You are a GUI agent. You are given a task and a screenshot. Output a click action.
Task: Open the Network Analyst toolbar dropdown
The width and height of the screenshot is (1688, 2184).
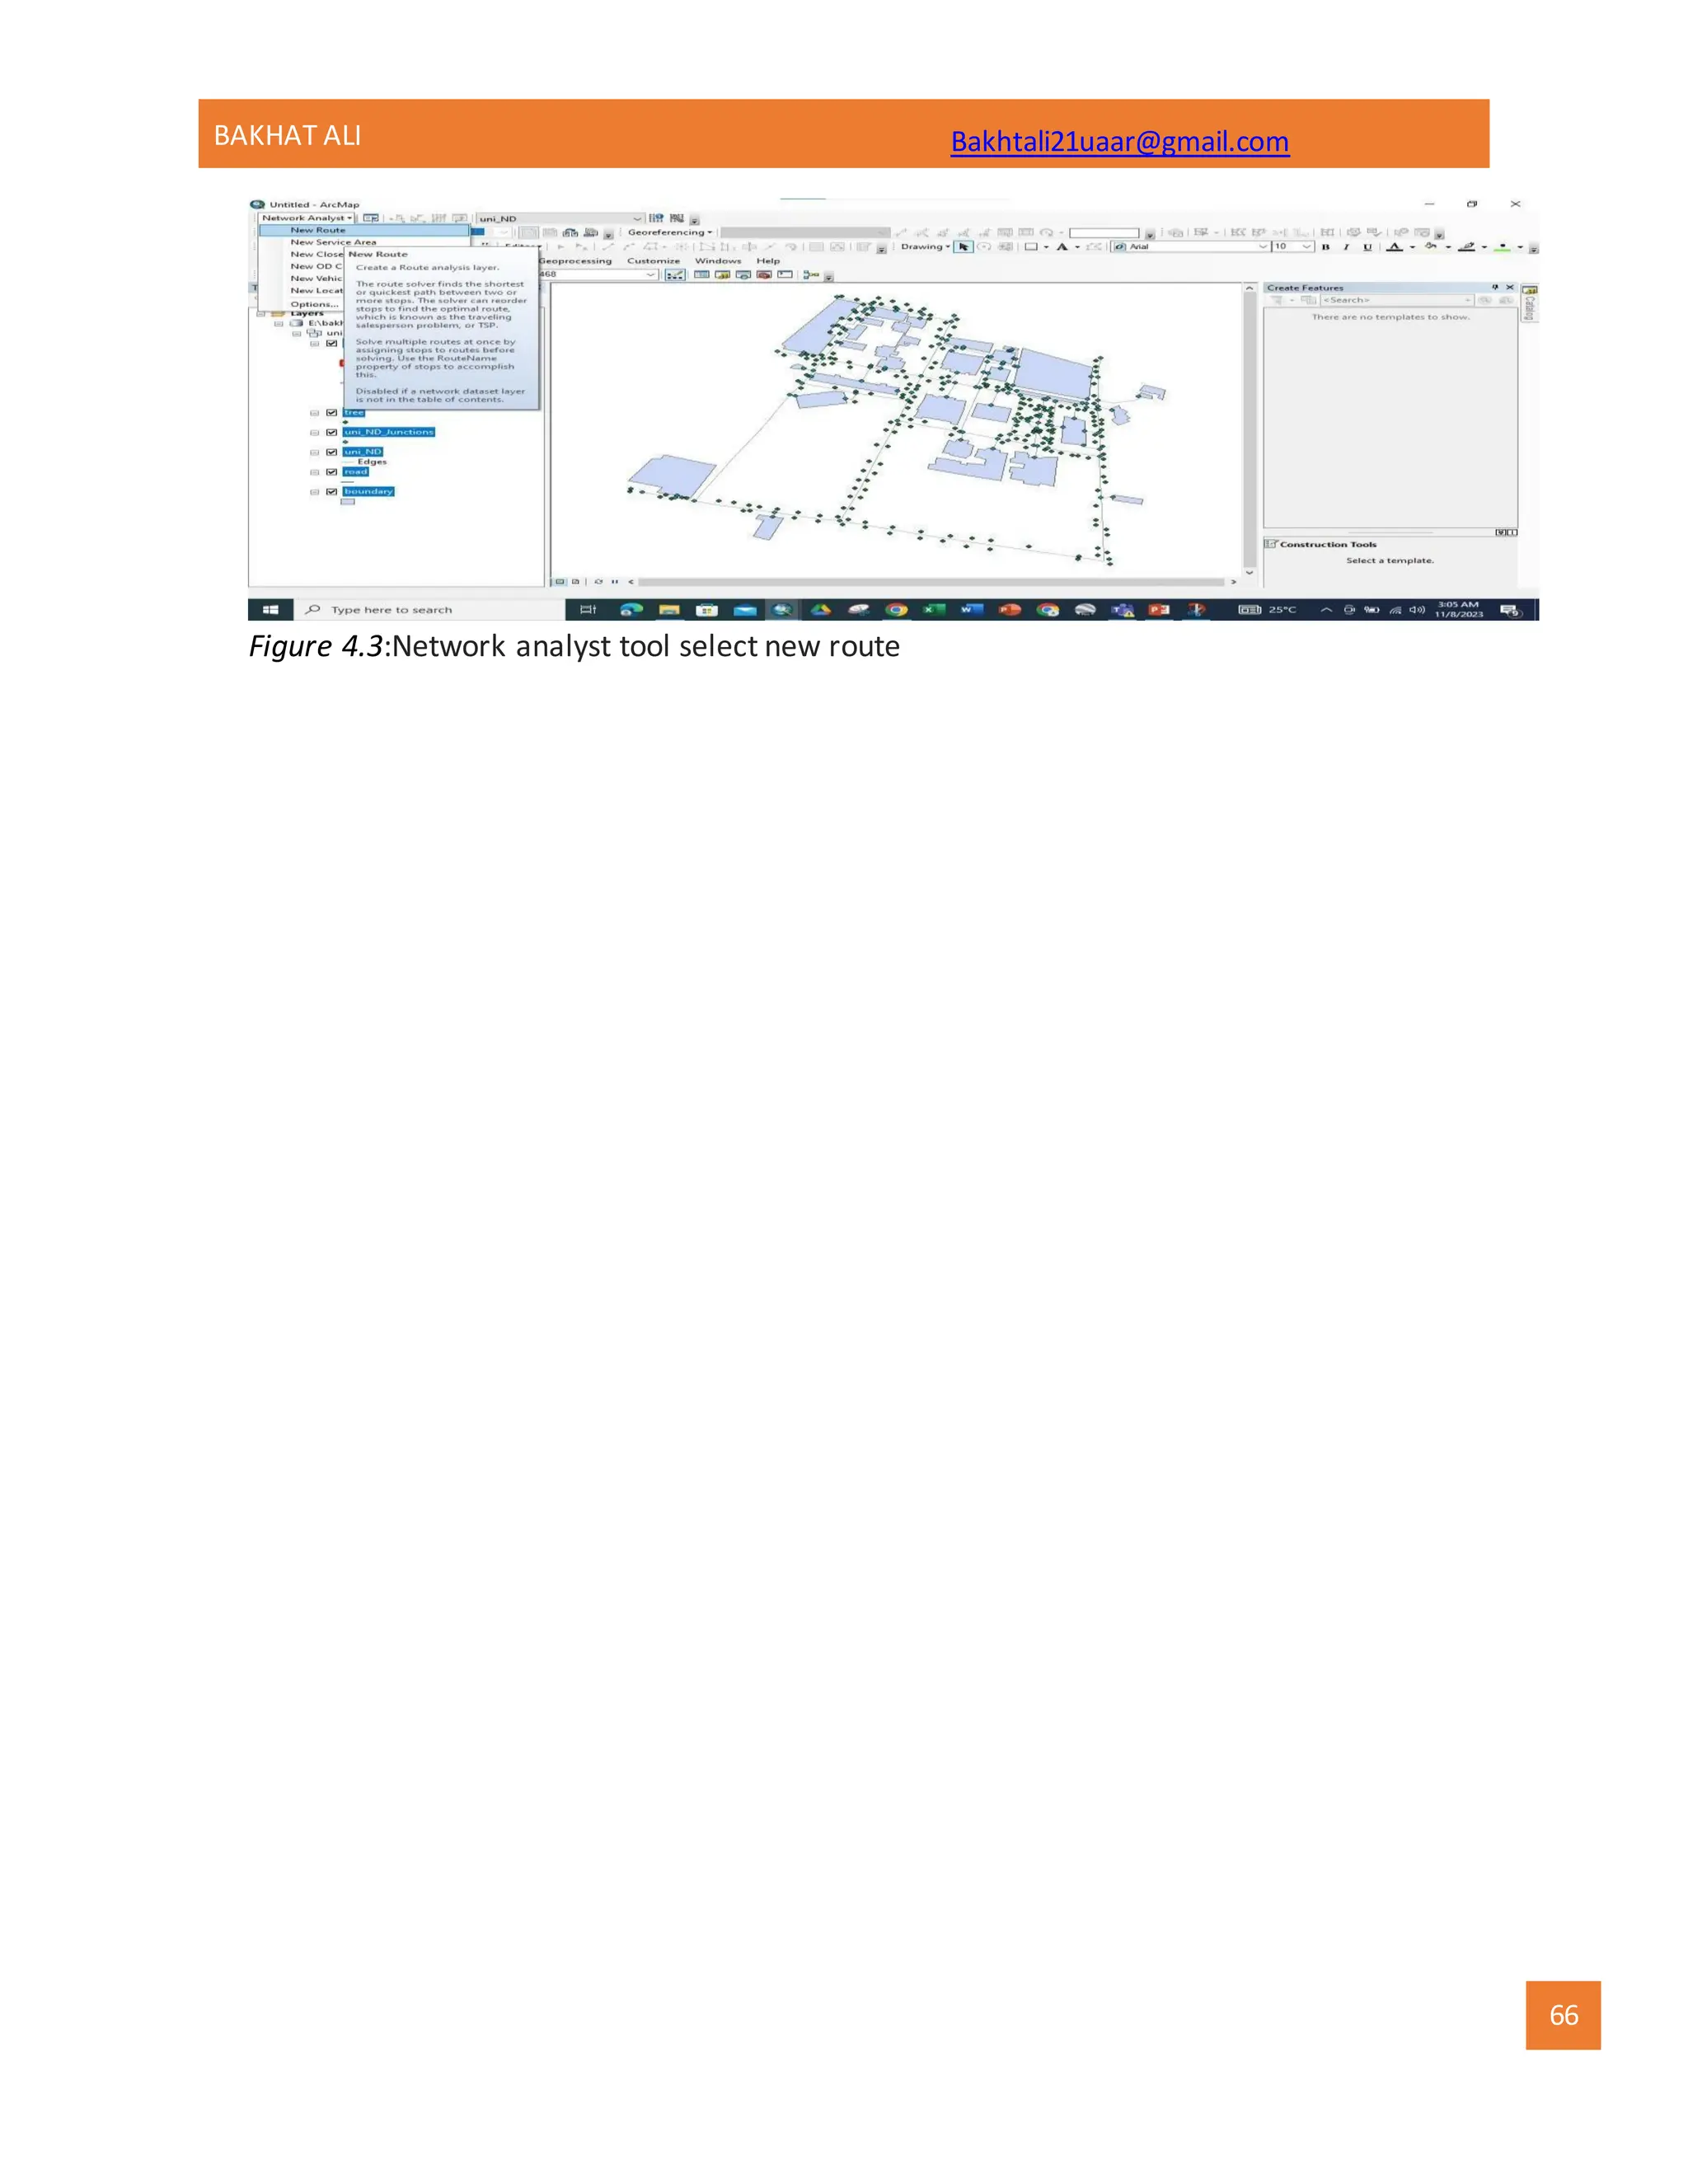[307, 218]
